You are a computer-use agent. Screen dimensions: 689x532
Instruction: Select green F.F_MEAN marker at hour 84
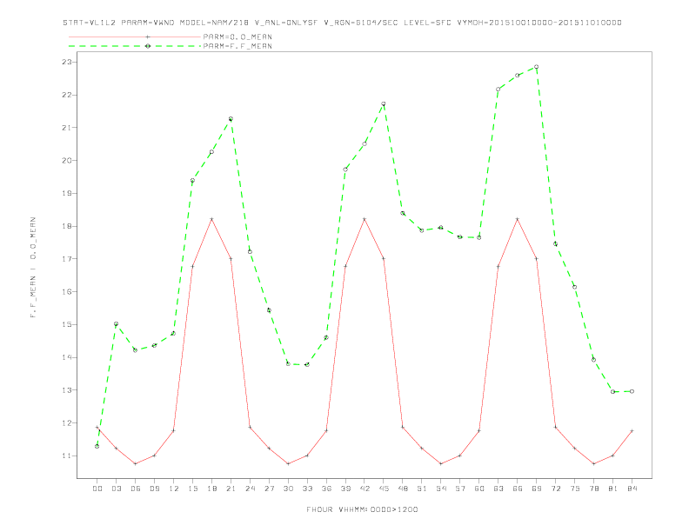point(632,391)
